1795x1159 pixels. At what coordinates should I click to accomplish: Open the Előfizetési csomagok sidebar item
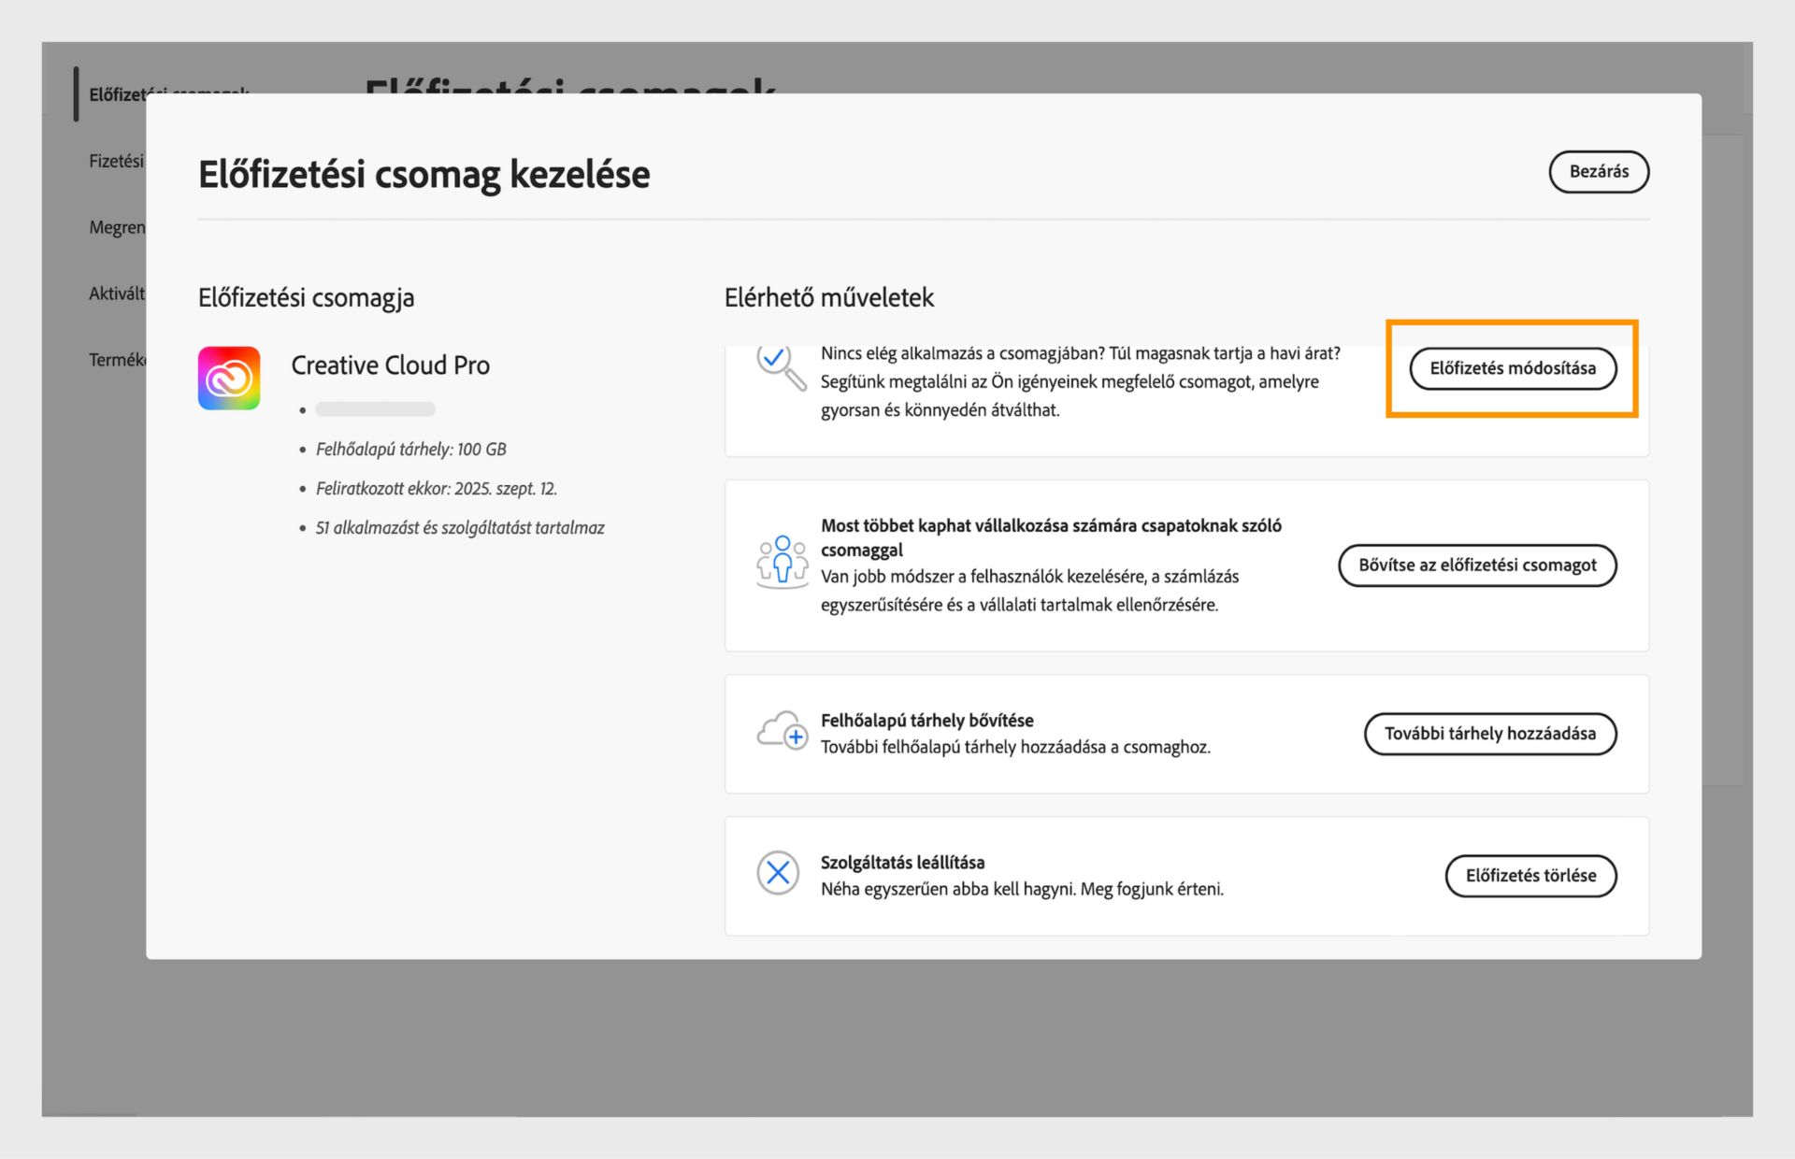click(117, 94)
